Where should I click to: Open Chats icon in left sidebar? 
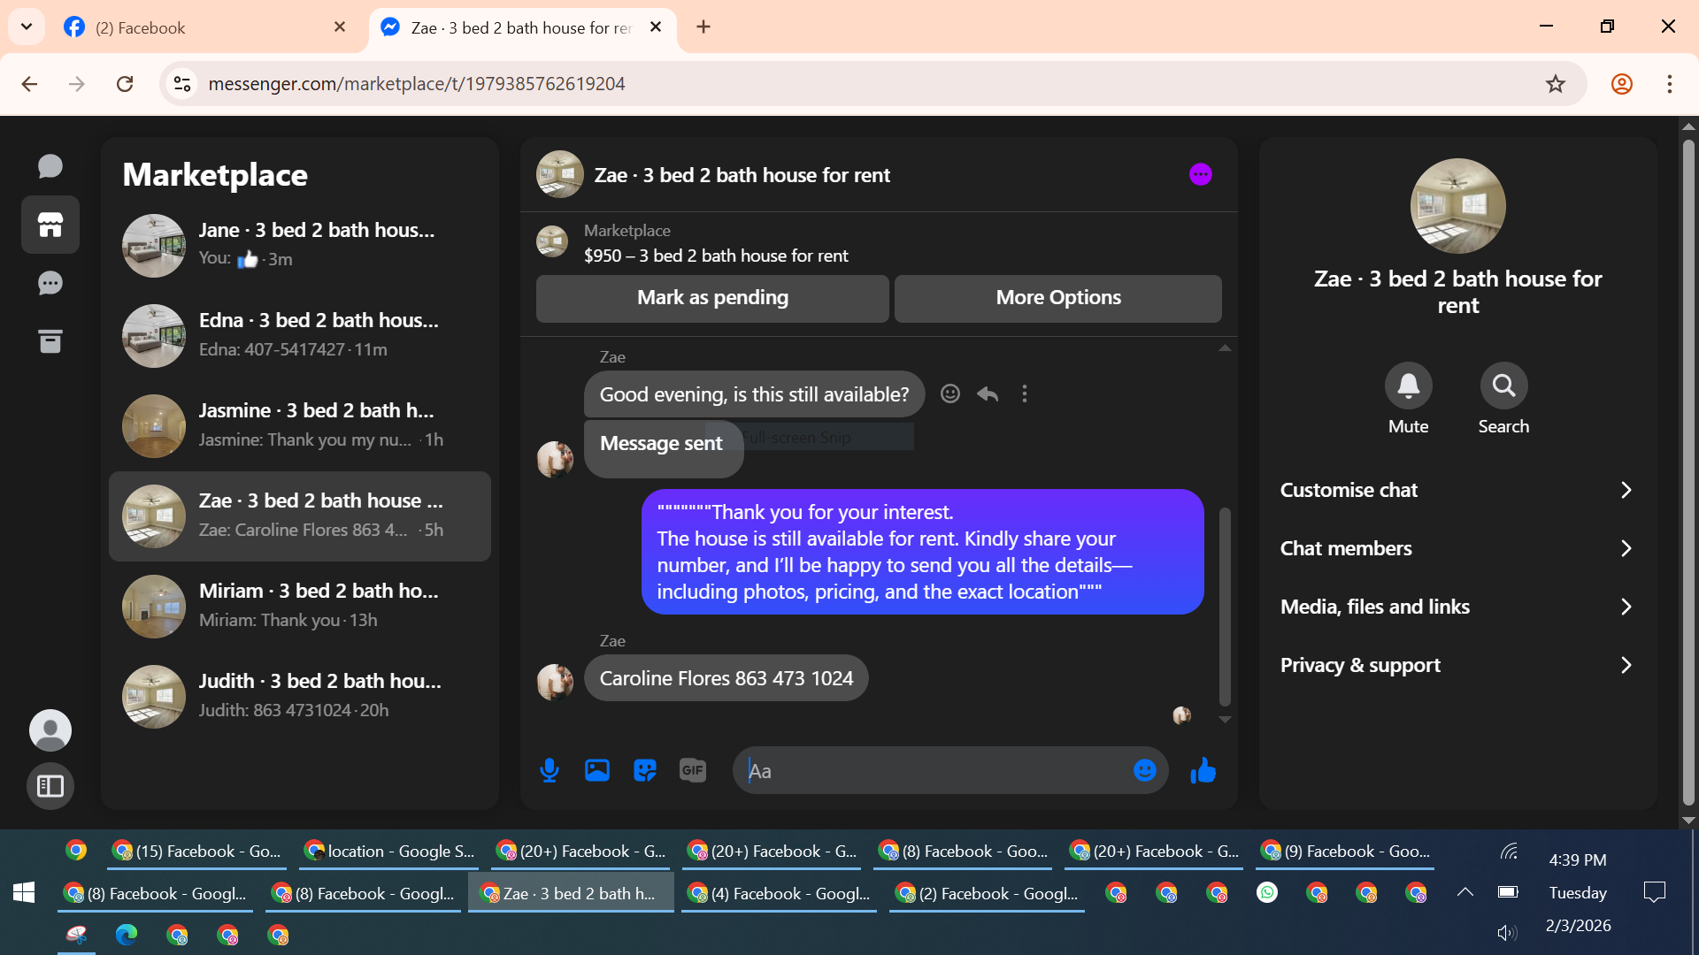click(50, 166)
